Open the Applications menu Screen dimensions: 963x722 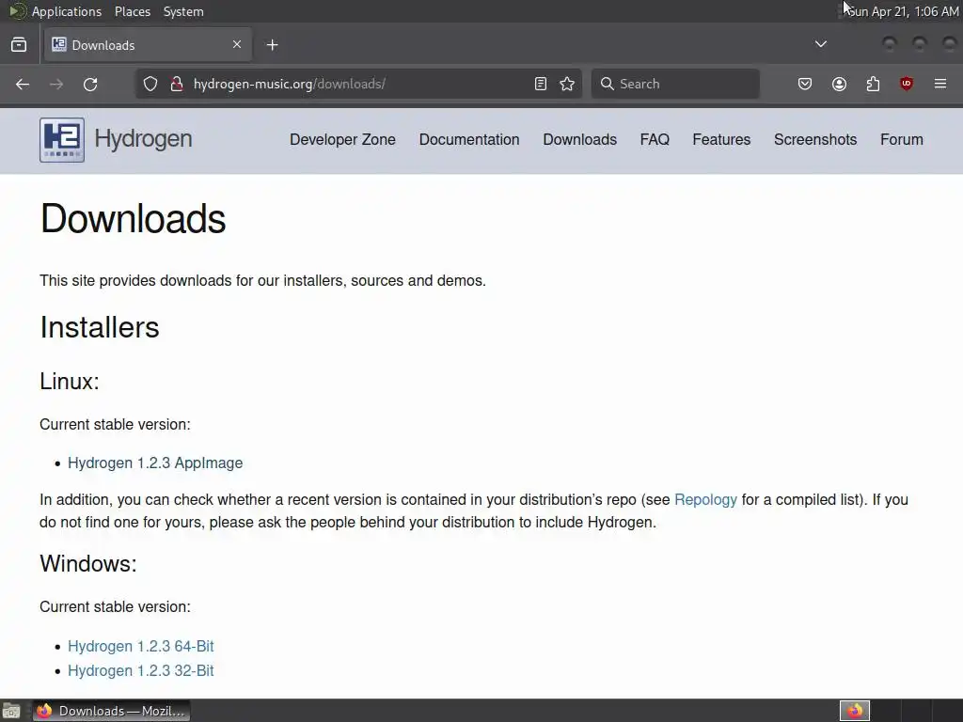pyautogui.click(x=67, y=11)
